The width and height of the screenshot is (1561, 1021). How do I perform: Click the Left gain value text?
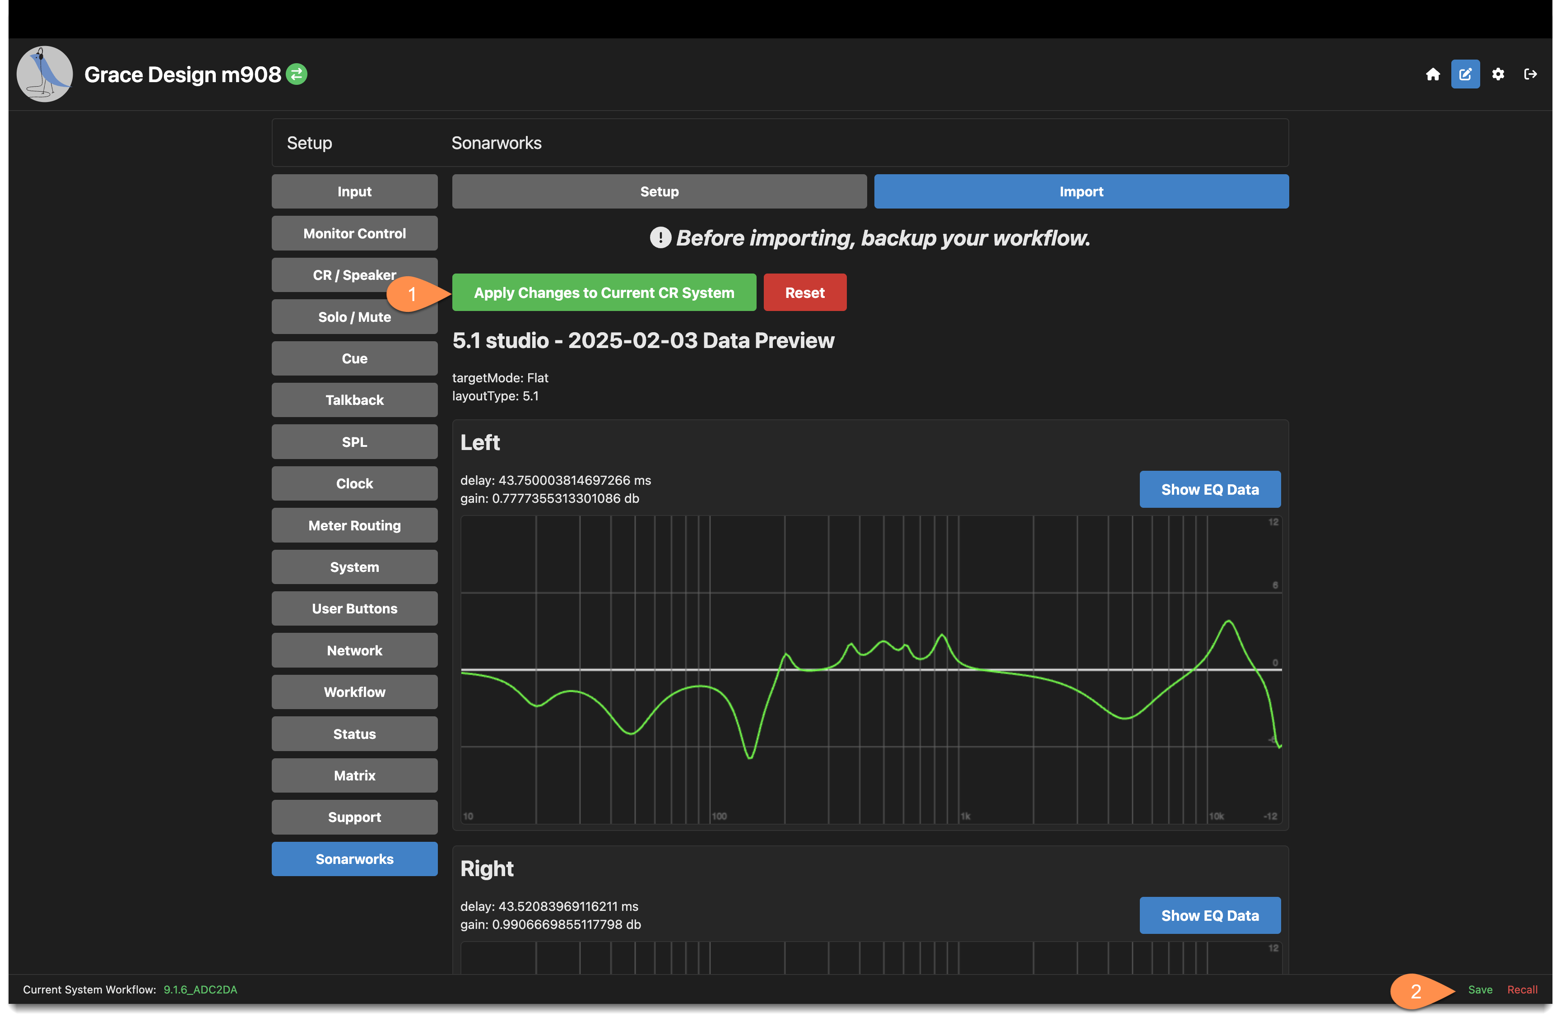[x=550, y=498]
